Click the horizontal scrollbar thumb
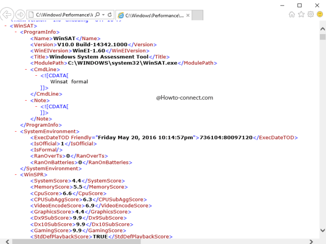 point(76,241)
